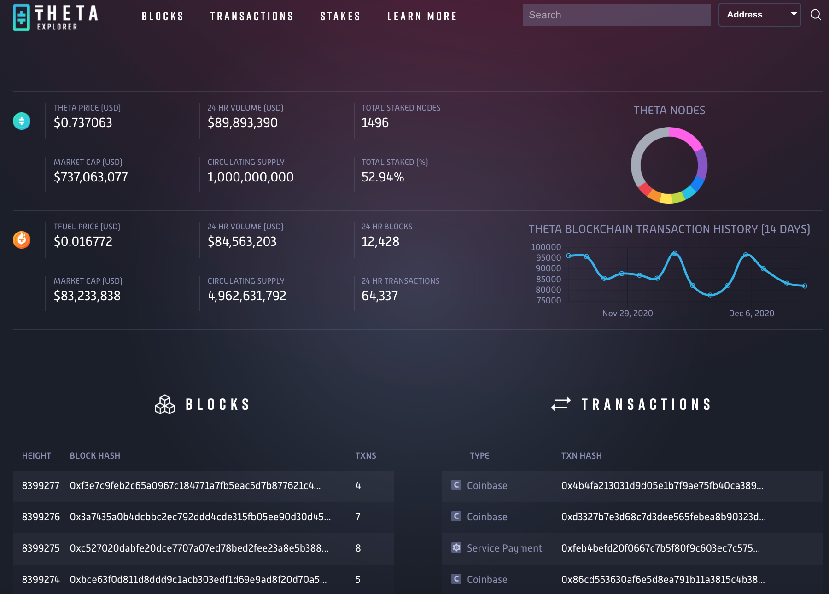Click the Total Staked Nodes value 1496
829x594 pixels.
pos(375,123)
